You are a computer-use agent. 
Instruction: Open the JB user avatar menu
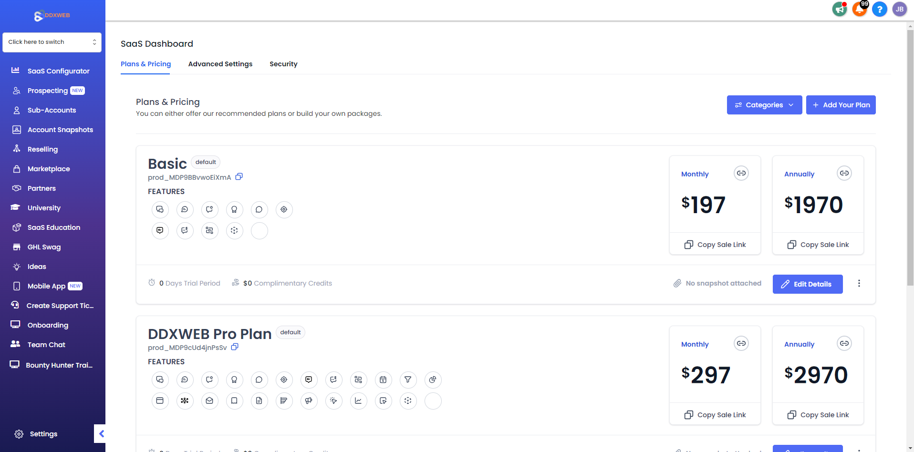[899, 9]
